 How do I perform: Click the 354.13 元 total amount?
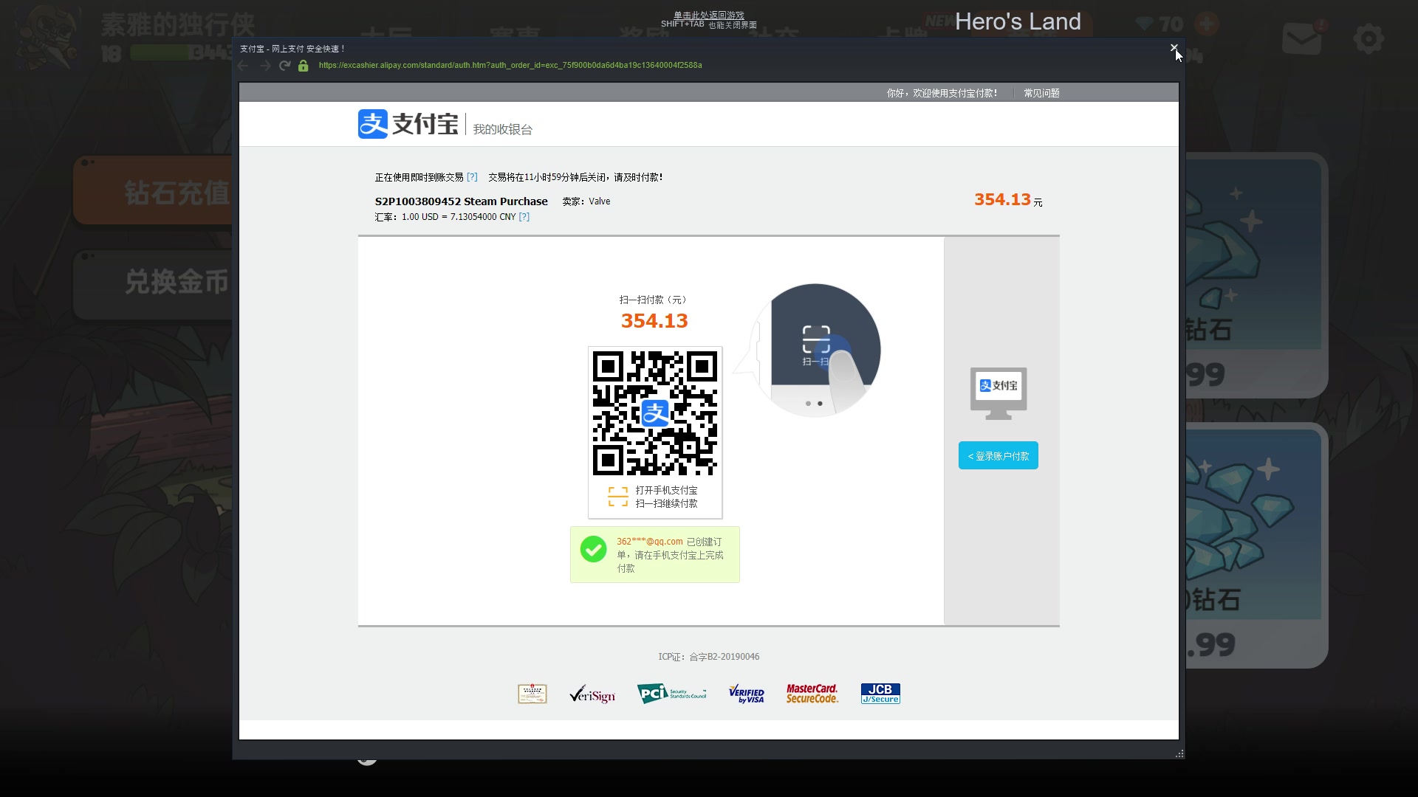point(1008,200)
